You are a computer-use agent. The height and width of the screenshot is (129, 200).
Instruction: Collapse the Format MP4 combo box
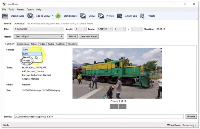tap(32, 50)
